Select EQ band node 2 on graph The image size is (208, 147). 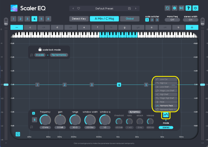click(64, 85)
